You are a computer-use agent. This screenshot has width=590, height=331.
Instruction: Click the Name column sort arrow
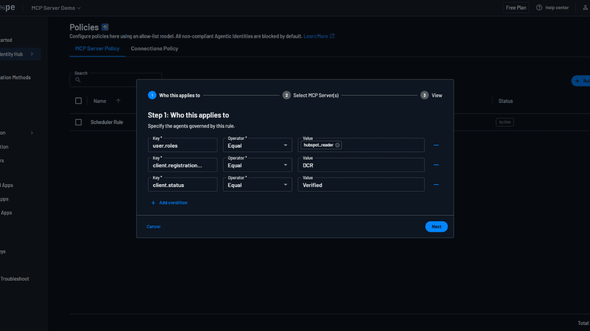coord(118,101)
